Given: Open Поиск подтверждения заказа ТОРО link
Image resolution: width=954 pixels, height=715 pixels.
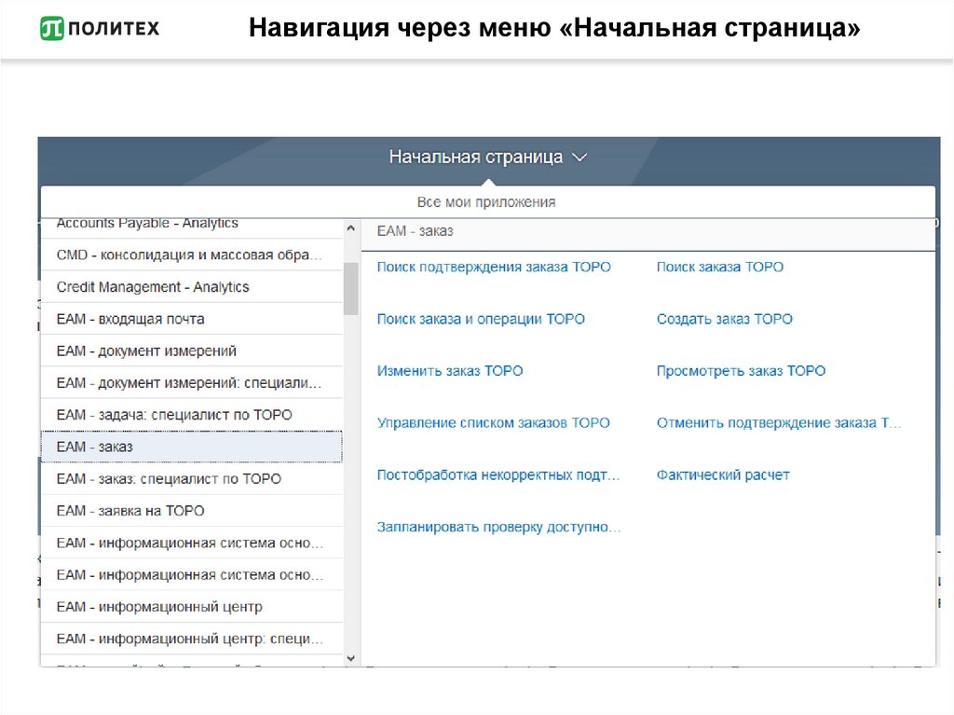Looking at the screenshot, I should [x=494, y=268].
